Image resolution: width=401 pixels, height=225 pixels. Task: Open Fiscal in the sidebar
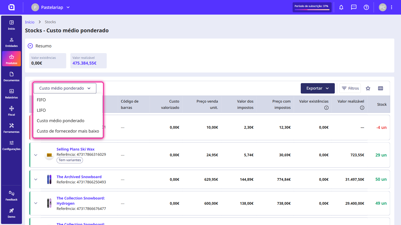(x=11, y=111)
